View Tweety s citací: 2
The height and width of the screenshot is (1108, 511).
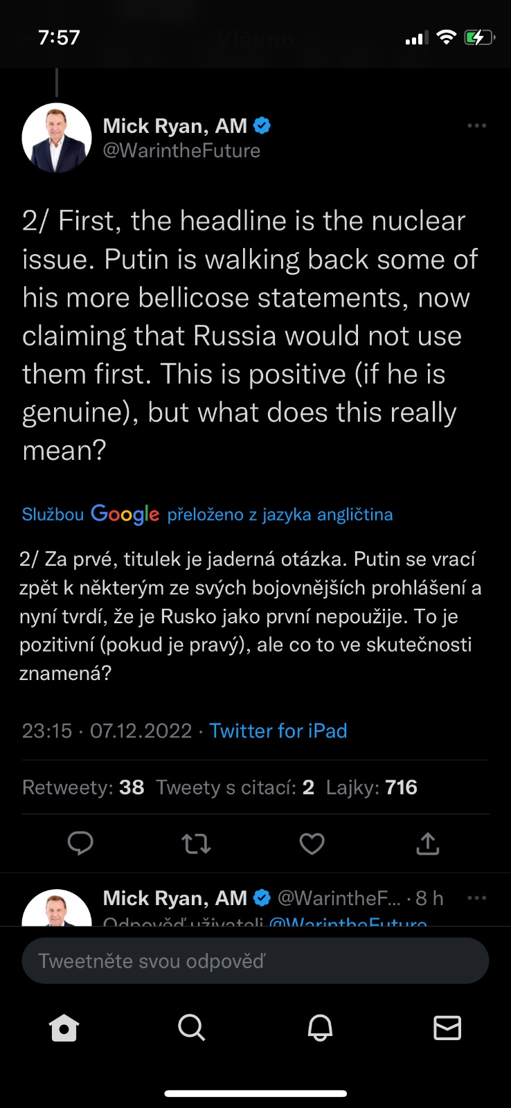235,787
